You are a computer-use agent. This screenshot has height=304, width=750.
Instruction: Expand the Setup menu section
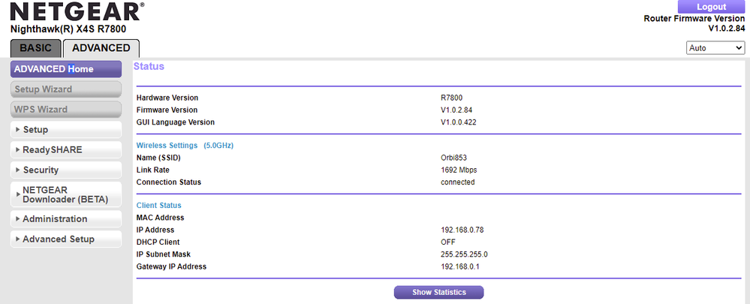coord(66,130)
